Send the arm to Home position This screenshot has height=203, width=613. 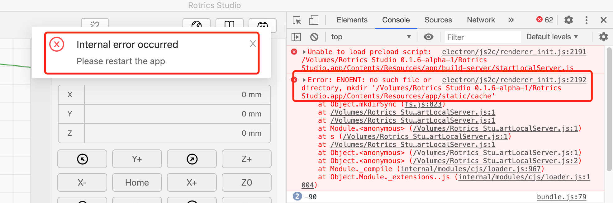coord(137,182)
